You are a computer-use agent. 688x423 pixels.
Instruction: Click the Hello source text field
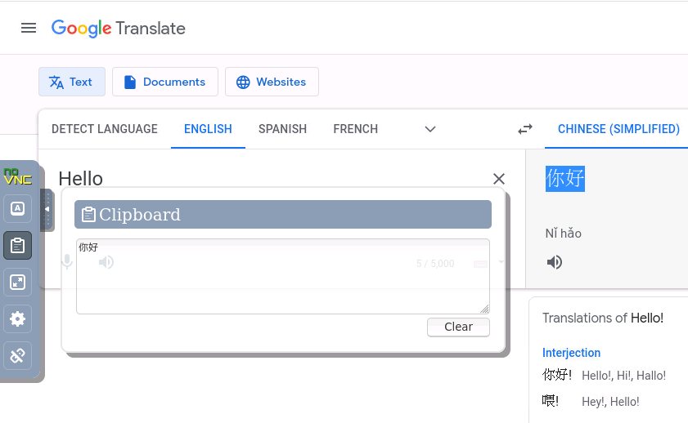(x=81, y=179)
